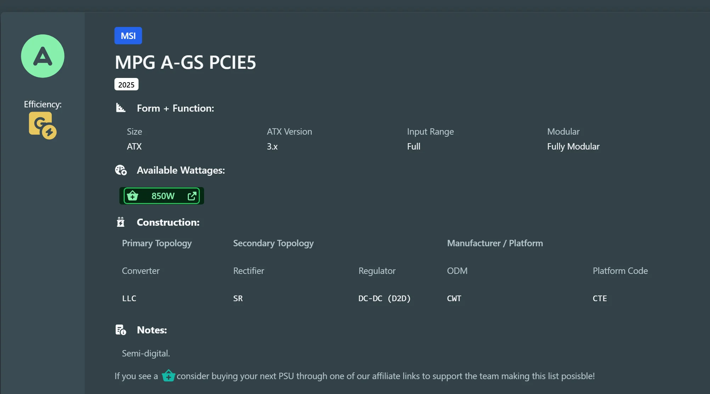The width and height of the screenshot is (710, 394).
Task: Click the gold efficiency rating icon
Action: click(x=42, y=125)
